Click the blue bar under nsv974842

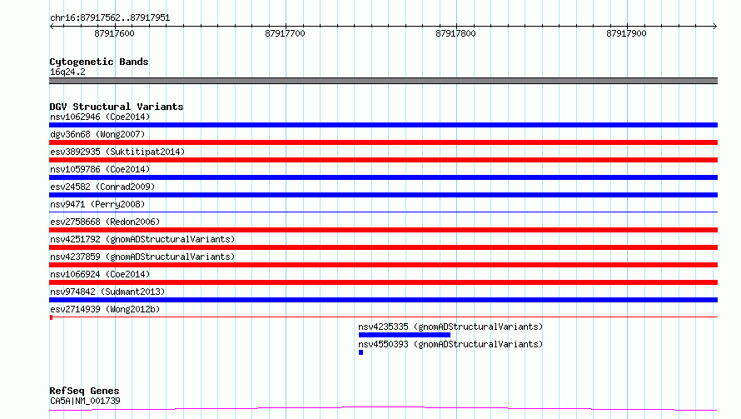(383, 300)
